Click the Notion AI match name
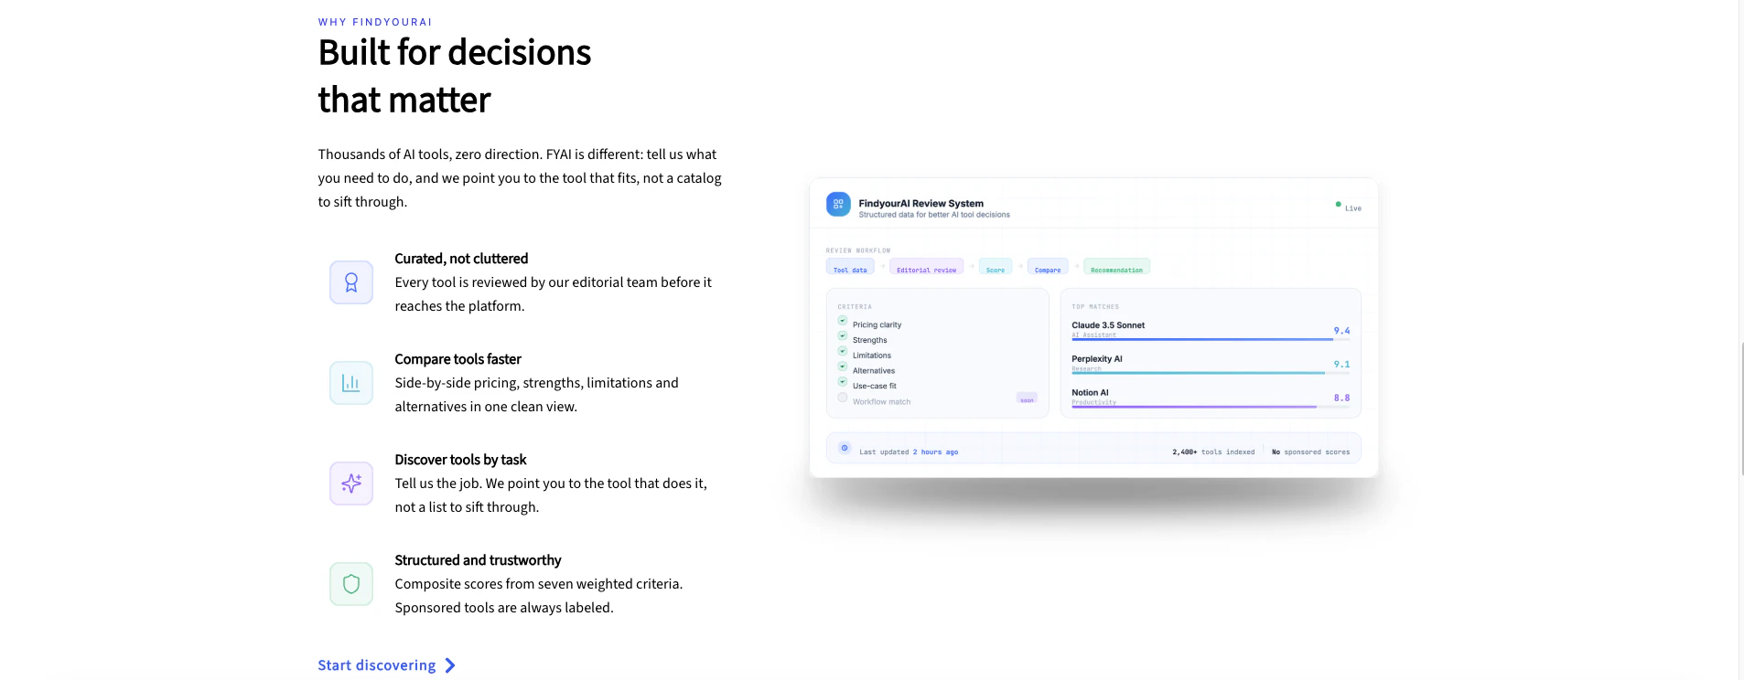The height and width of the screenshot is (680, 1744). [x=1090, y=393]
